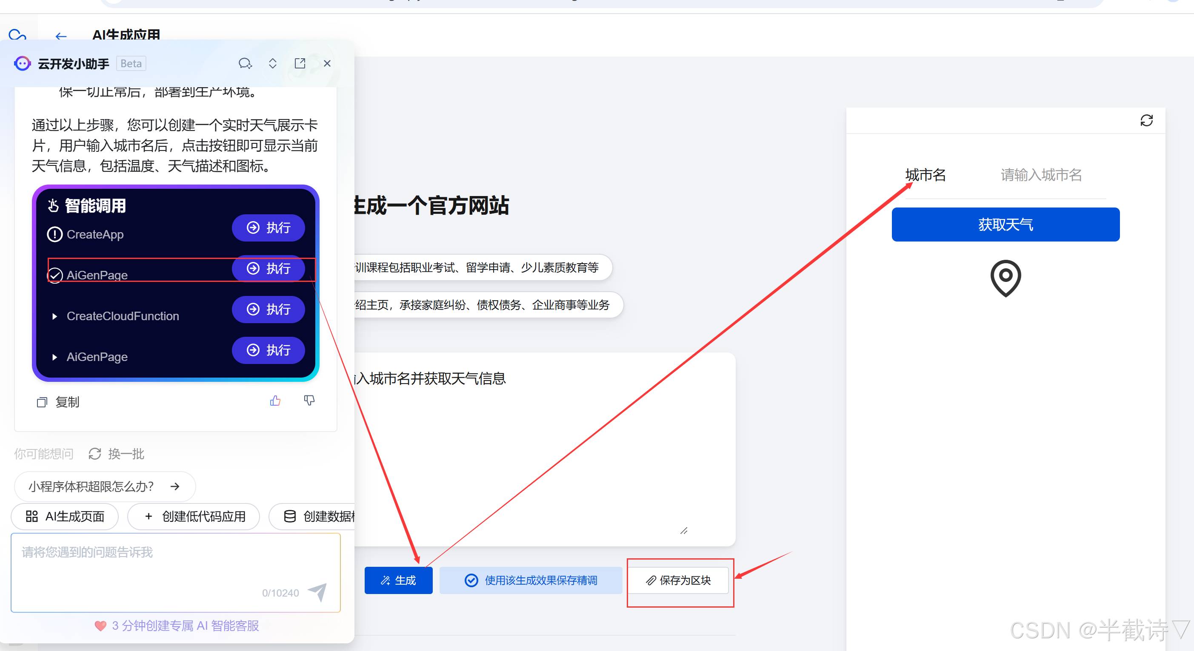
Task: Focus the 请将您遇到的问题告诉我 input box
Action: 176,572
